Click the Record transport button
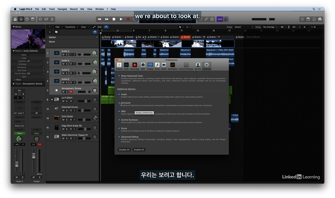 point(128,19)
